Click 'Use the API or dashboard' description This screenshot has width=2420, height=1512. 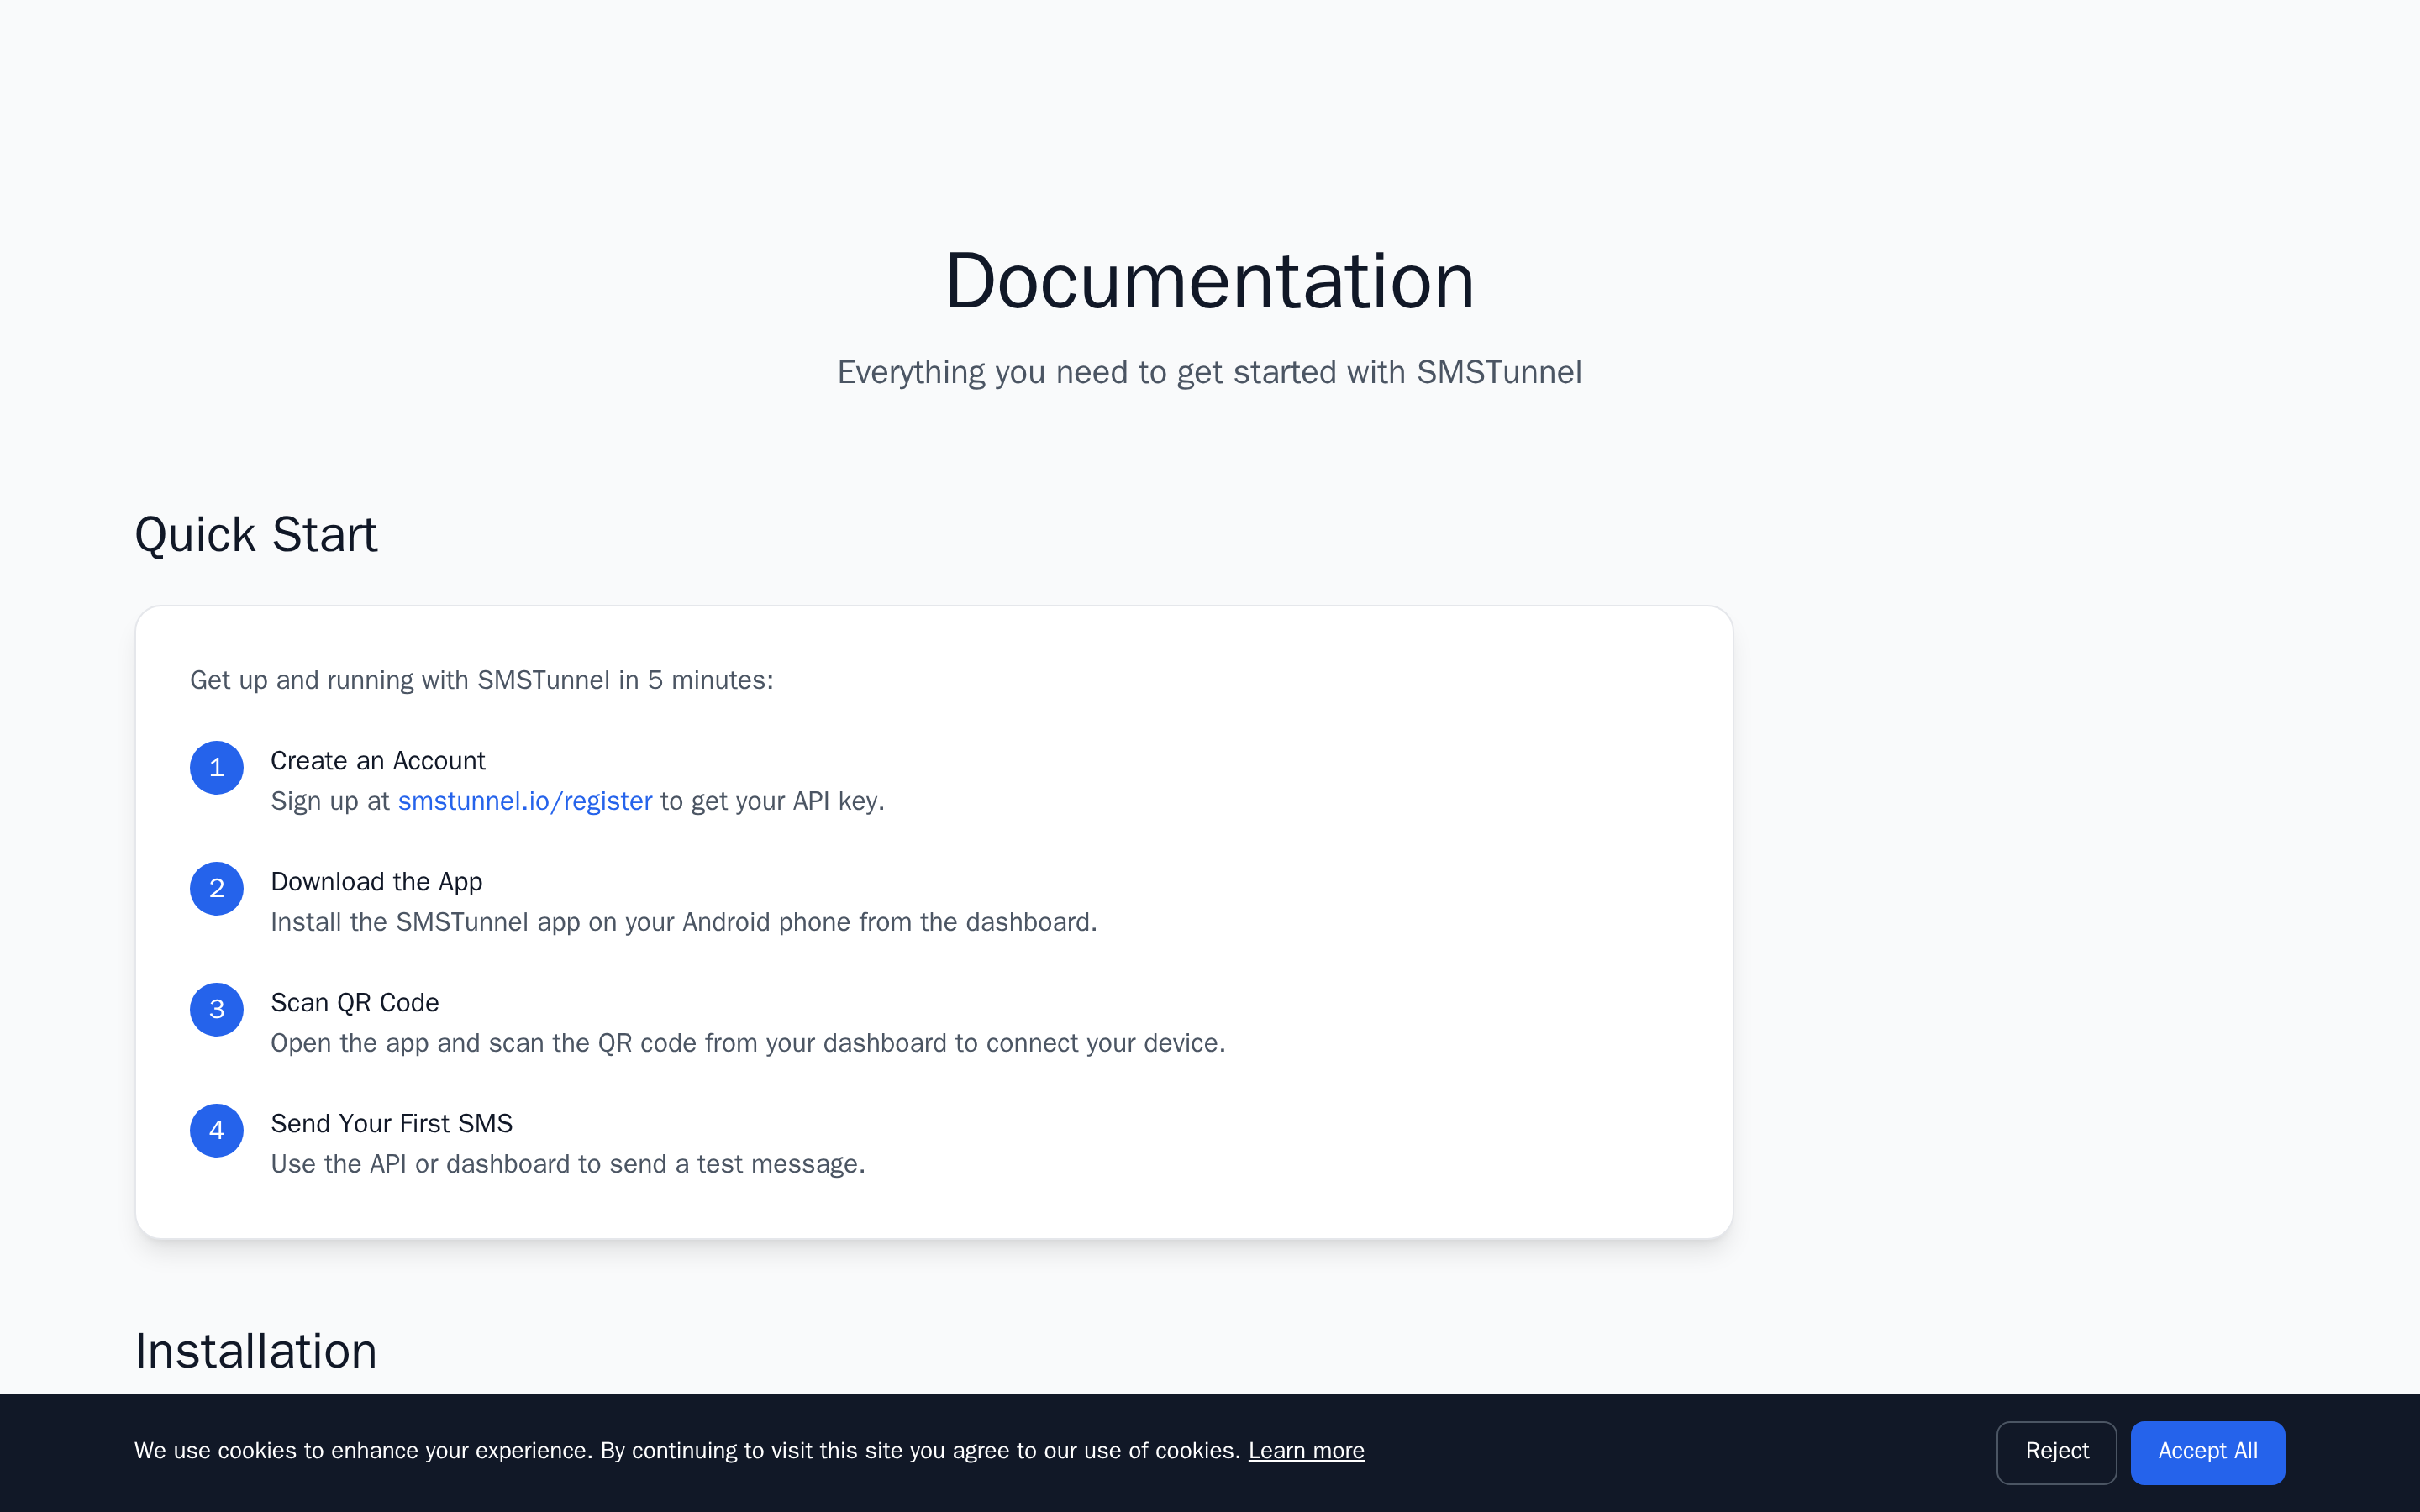(568, 1164)
